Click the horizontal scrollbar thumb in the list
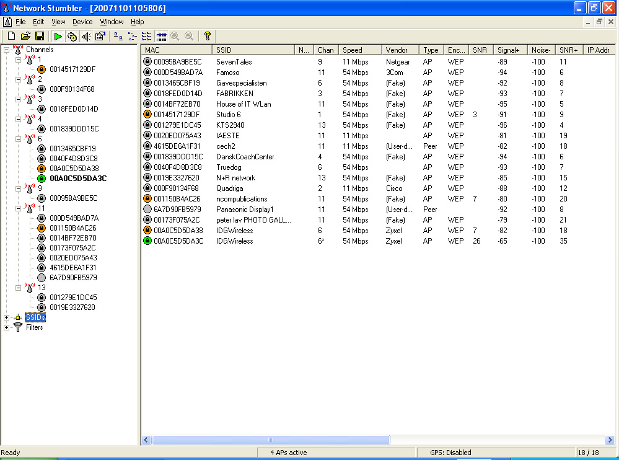The image size is (619, 460). coord(271,440)
